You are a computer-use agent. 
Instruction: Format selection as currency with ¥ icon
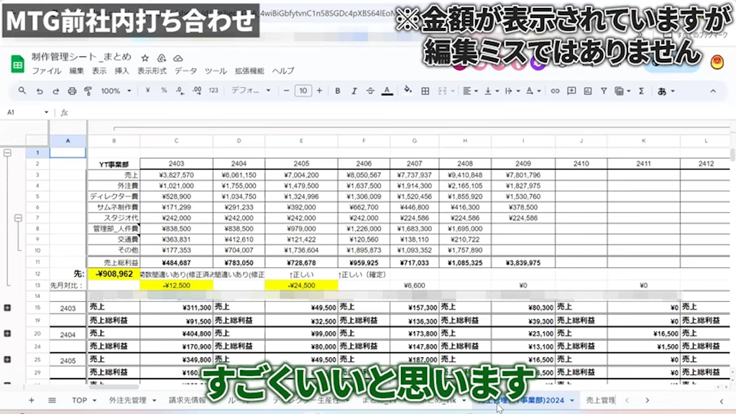pos(147,91)
